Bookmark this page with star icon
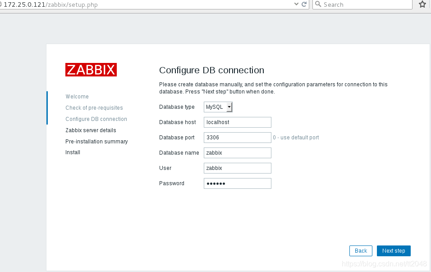This screenshot has width=431, height=272. tap(422, 4)
